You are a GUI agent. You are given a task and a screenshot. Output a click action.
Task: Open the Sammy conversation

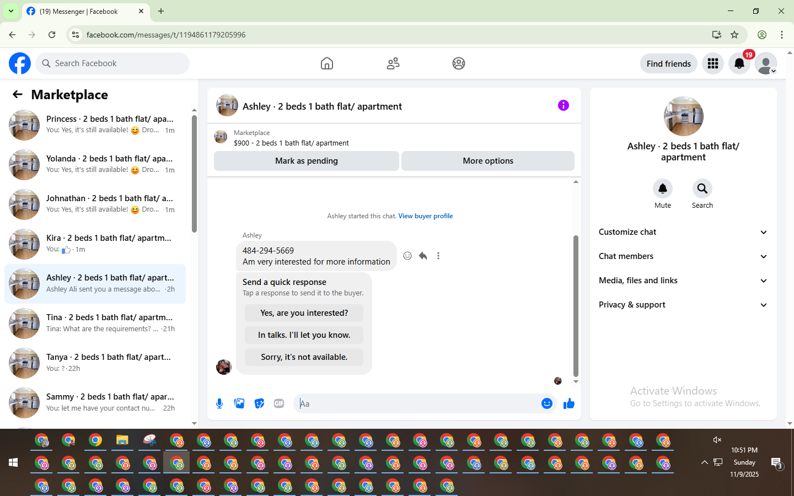(x=95, y=403)
